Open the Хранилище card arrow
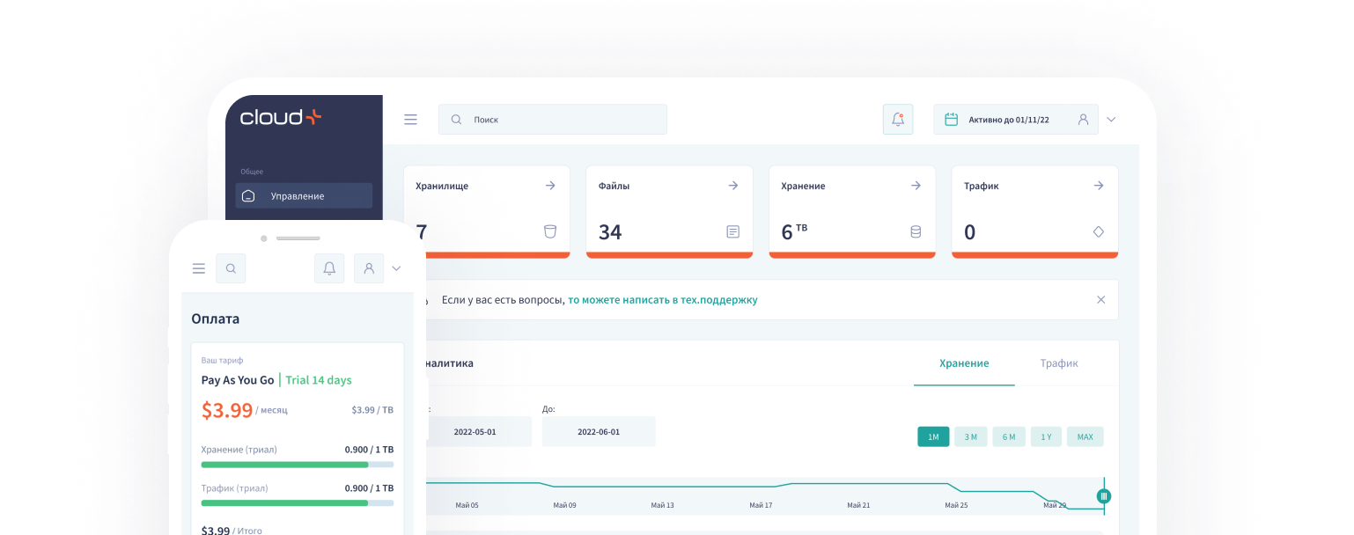 [x=550, y=186]
